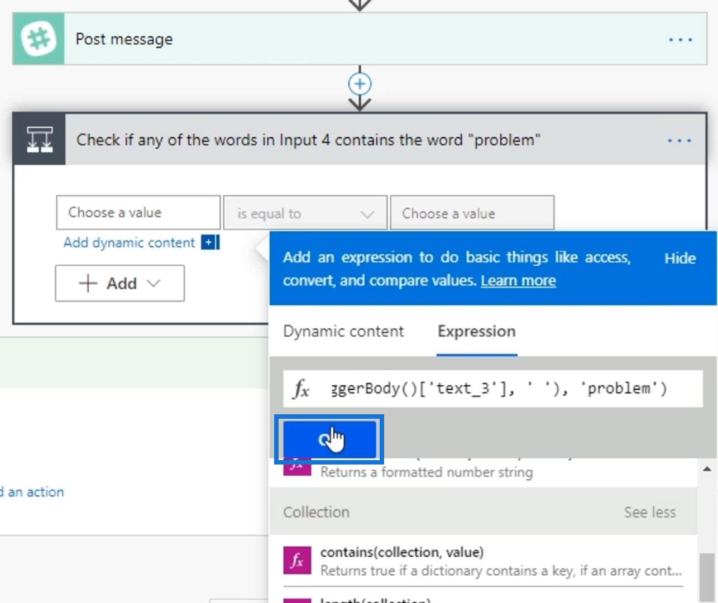The height and width of the screenshot is (603, 718).
Task: Click the fx icon in expression box
Action: click(x=300, y=388)
